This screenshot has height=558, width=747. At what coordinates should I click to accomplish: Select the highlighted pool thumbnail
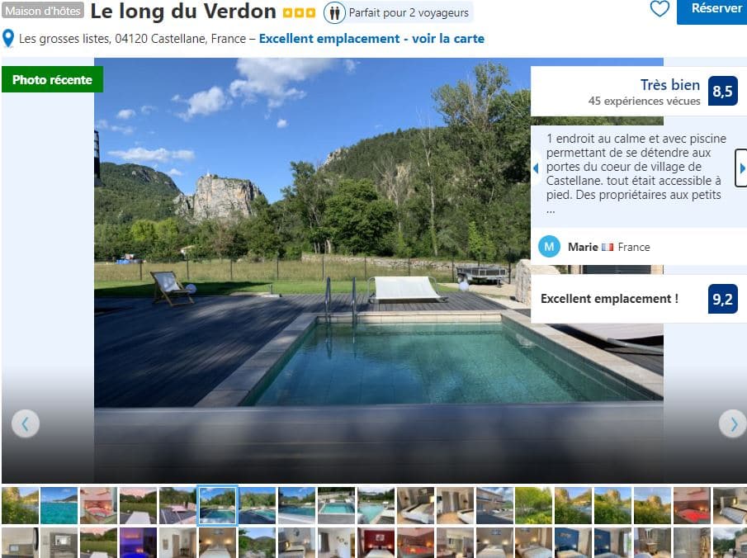coord(217,505)
